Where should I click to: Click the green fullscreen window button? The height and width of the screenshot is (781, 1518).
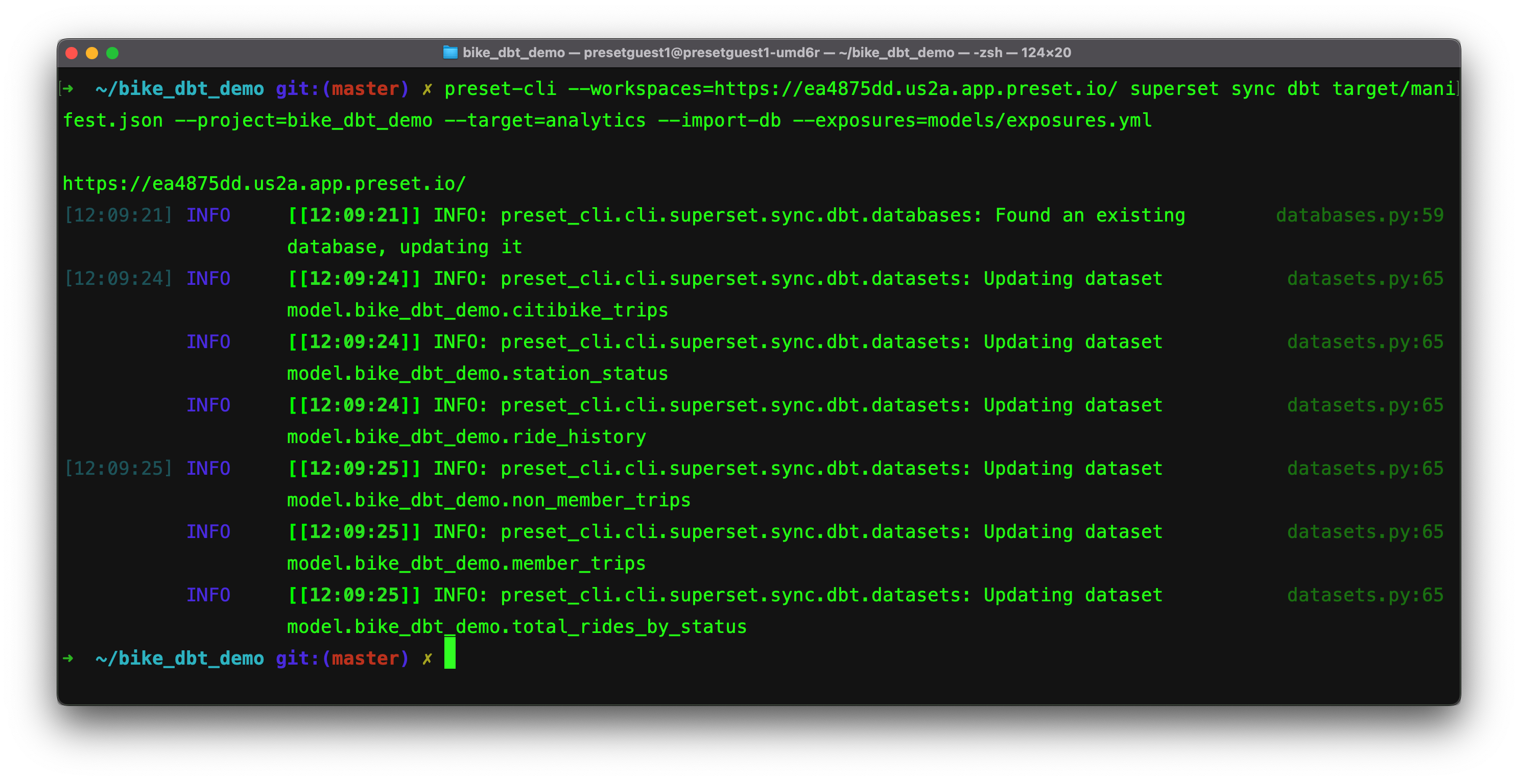click(x=112, y=53)
